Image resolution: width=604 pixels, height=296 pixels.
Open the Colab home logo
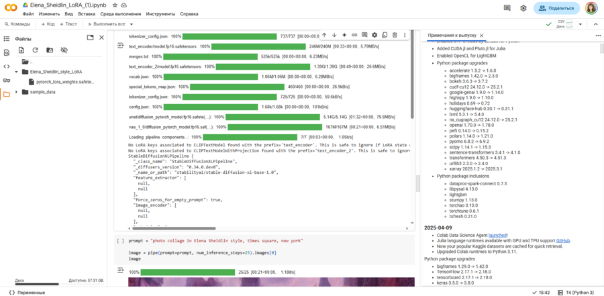tap(10, 9)
